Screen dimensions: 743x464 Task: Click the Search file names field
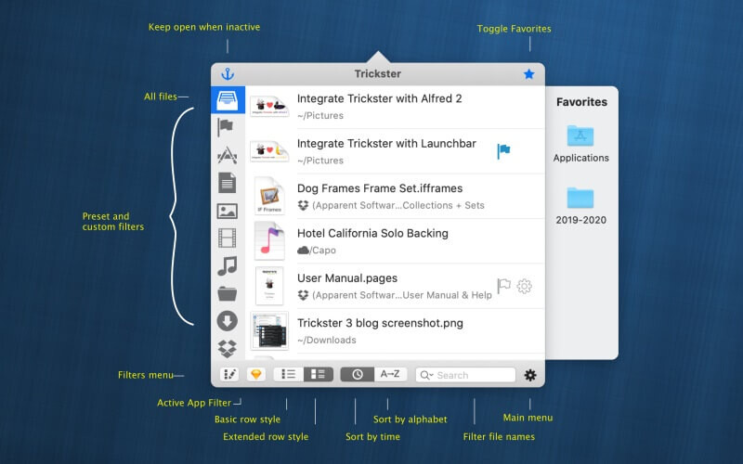tap(466, 375)
